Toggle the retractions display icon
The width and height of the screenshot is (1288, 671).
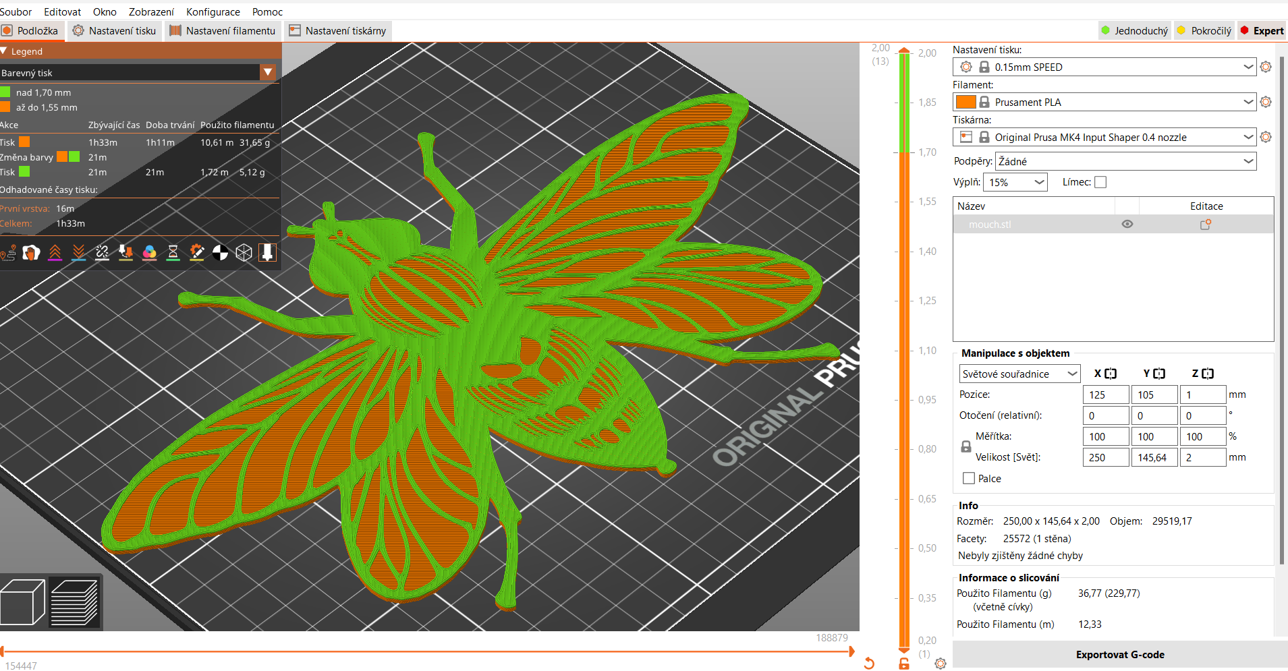coord(55,253)
